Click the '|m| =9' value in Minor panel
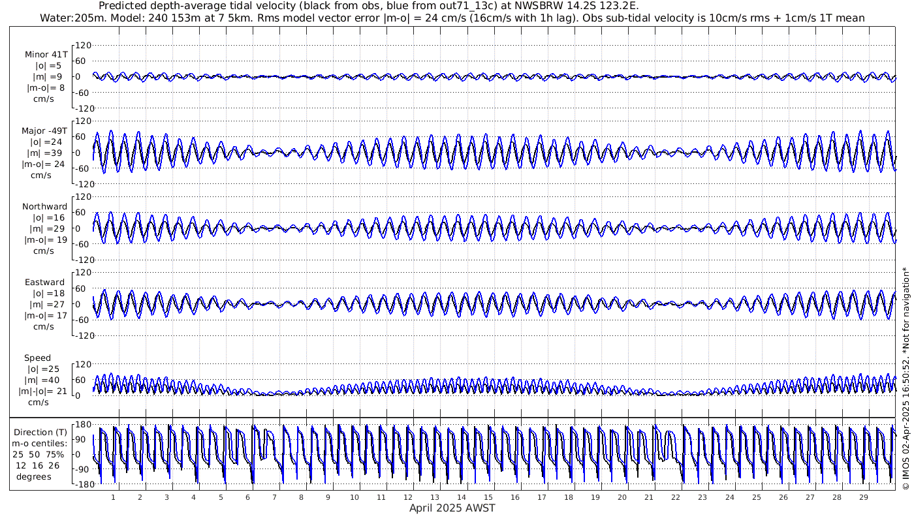 [48, 77]
